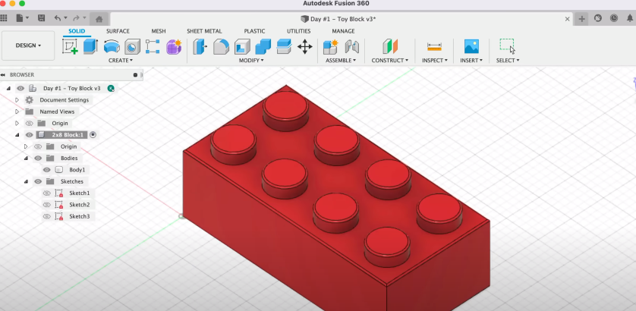Viewport: 636px width, 311px height.
Task: Select the Move/Copy tool
Action: click(305, 46)
